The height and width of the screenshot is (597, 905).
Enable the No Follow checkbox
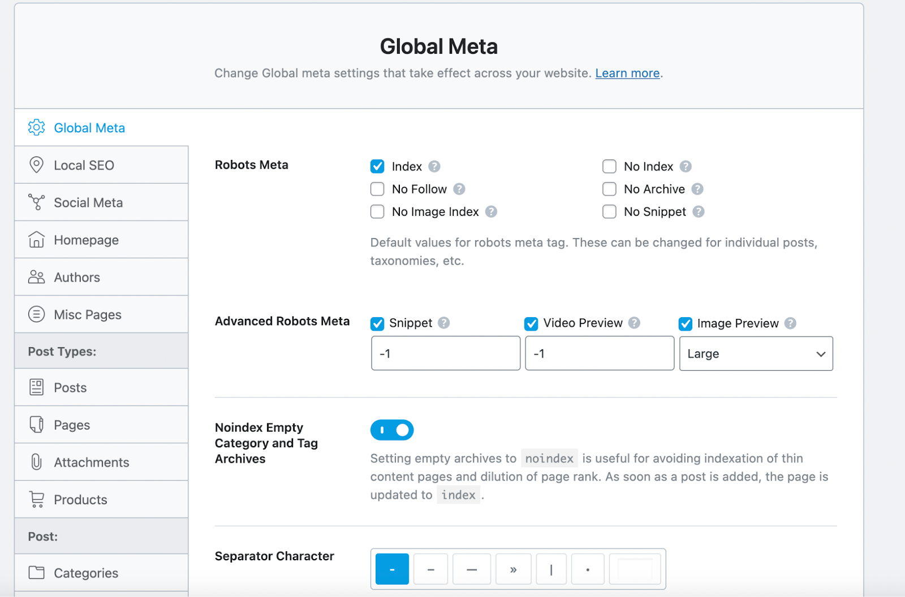coord(377,189)
